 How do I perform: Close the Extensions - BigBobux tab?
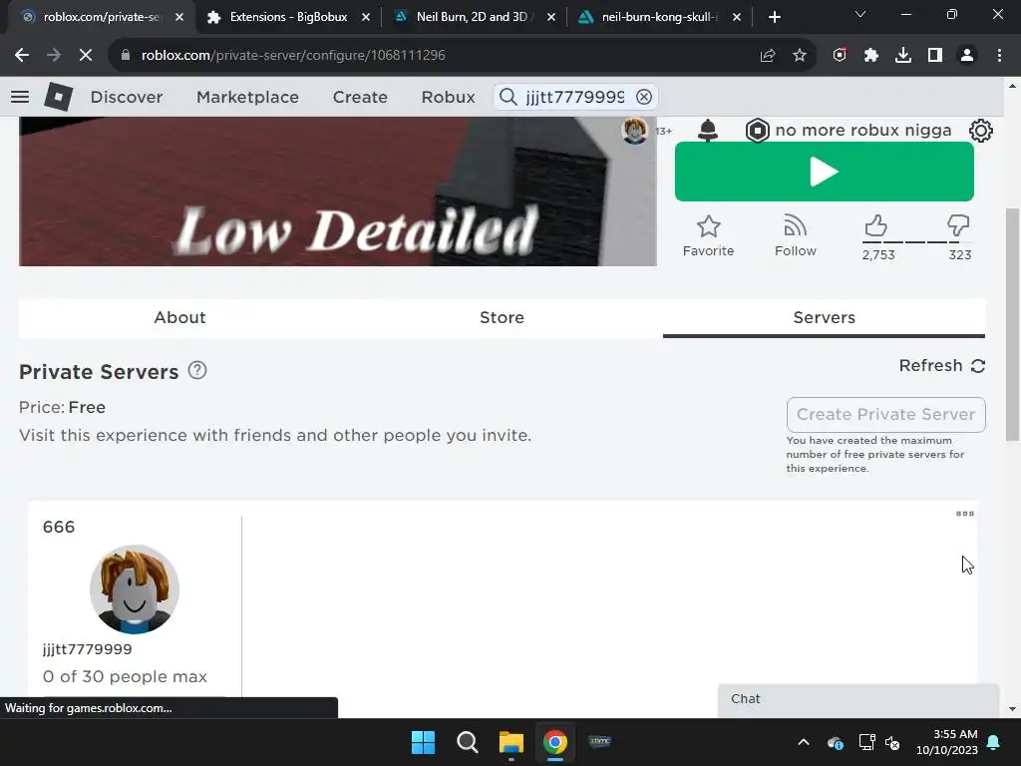366,17
